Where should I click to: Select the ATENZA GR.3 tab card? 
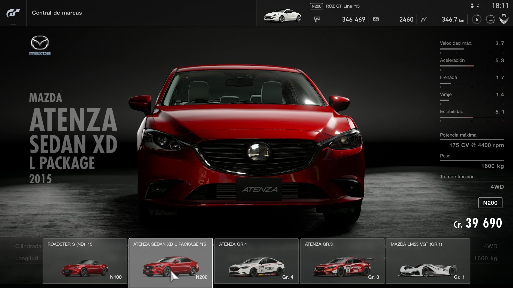click(x=342, y=261)
